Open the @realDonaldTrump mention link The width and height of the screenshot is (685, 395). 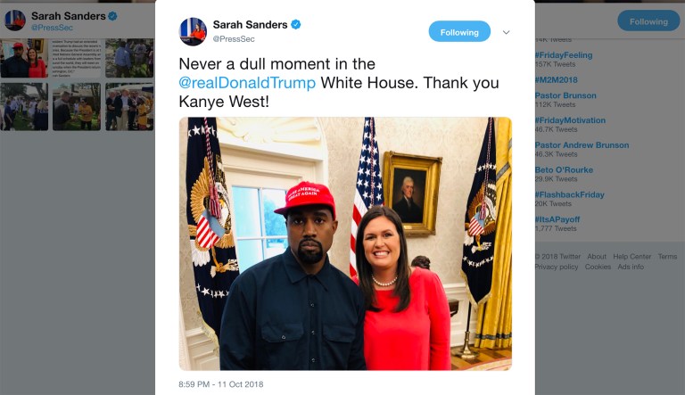(247, 83)
